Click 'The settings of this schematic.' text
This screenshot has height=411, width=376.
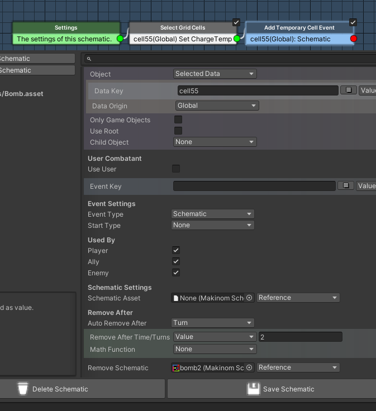click(64, 39)
